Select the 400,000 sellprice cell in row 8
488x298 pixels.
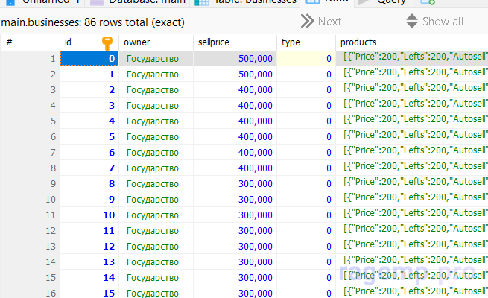pos(235,168)
